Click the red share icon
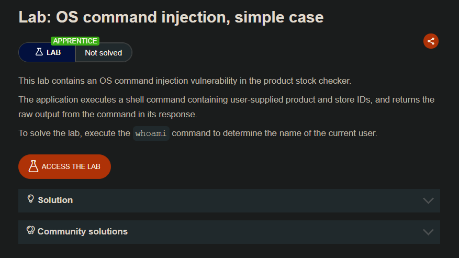This screenshot has width=459, height=258. click(431, 41)
